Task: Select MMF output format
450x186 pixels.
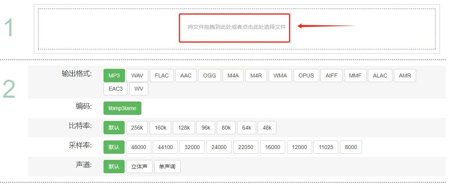Action: tap(355, 75)
